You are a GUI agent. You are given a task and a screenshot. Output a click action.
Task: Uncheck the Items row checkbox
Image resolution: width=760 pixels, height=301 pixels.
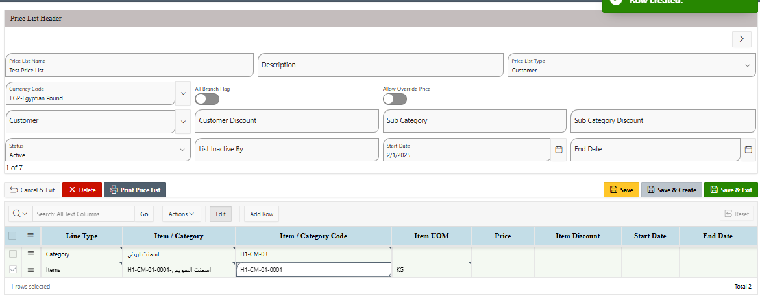click(x=12, y=269)
